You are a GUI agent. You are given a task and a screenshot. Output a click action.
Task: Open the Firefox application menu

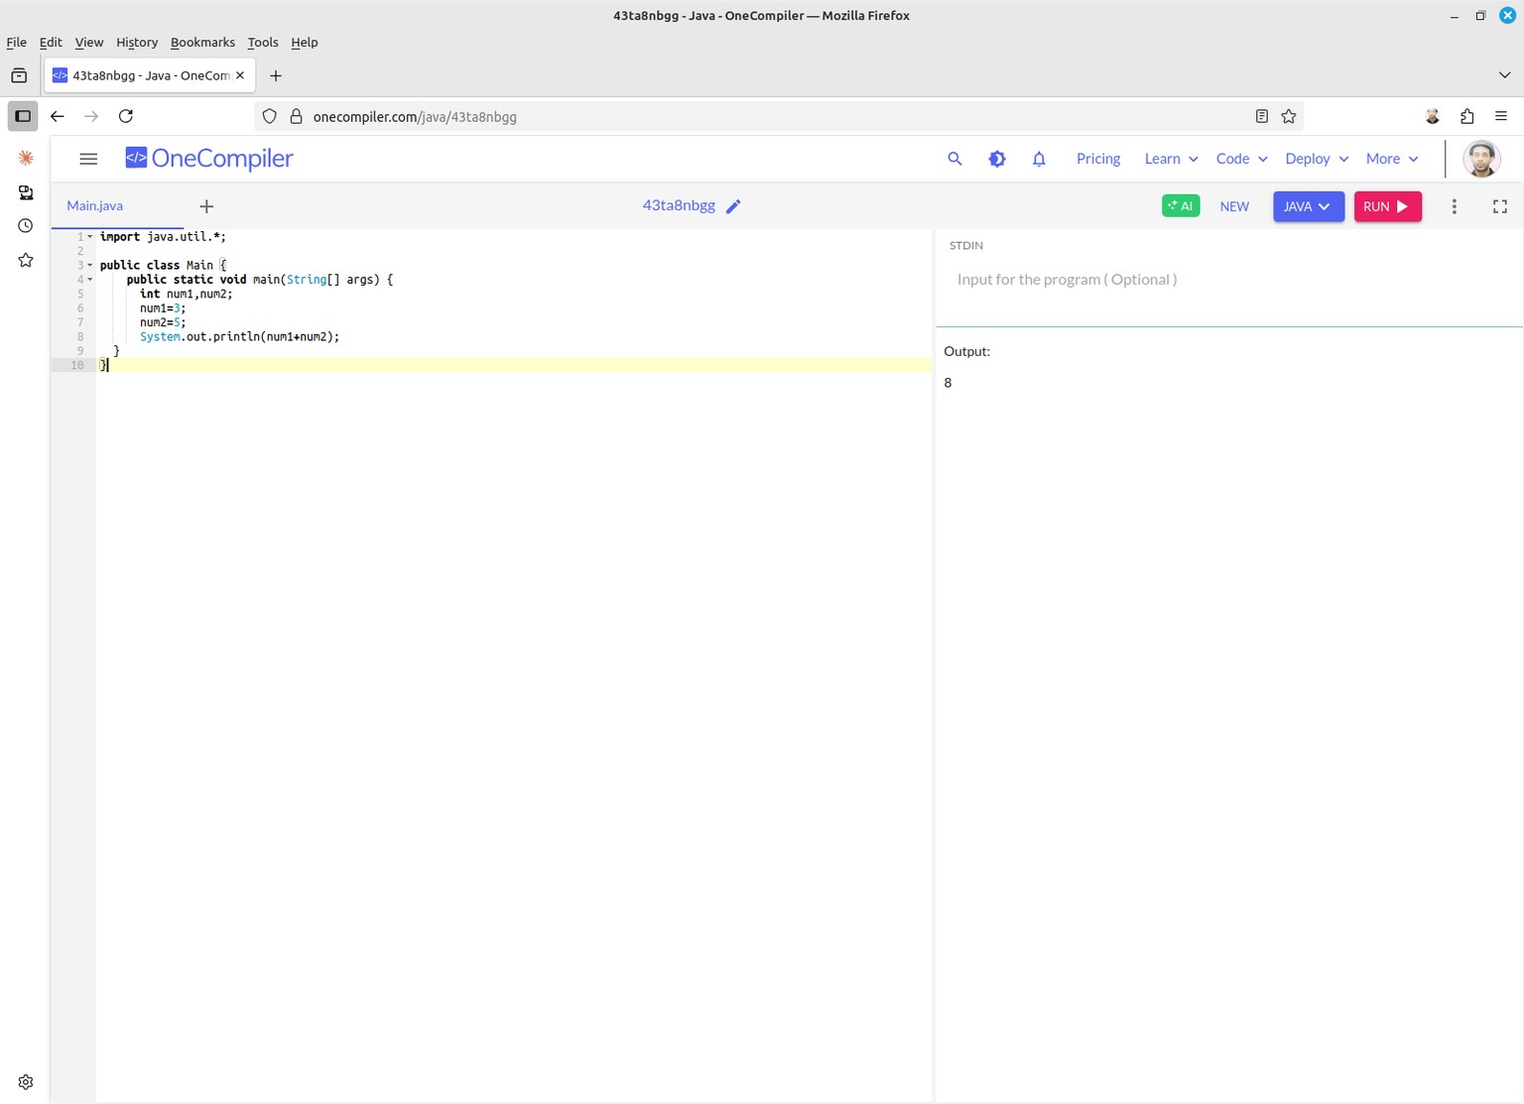click(1501, 116)
